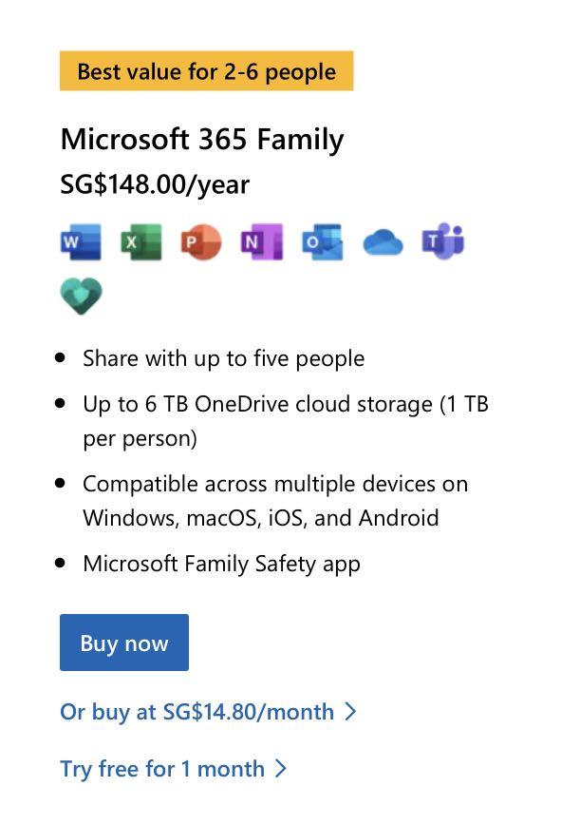Select the Share with up to five people bullet
The width and height of the screenshot is (561, 825).
[224, 358]
